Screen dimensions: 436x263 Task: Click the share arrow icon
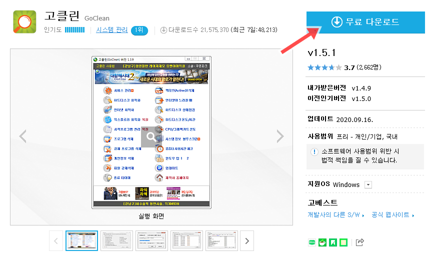tap(360, 242)
